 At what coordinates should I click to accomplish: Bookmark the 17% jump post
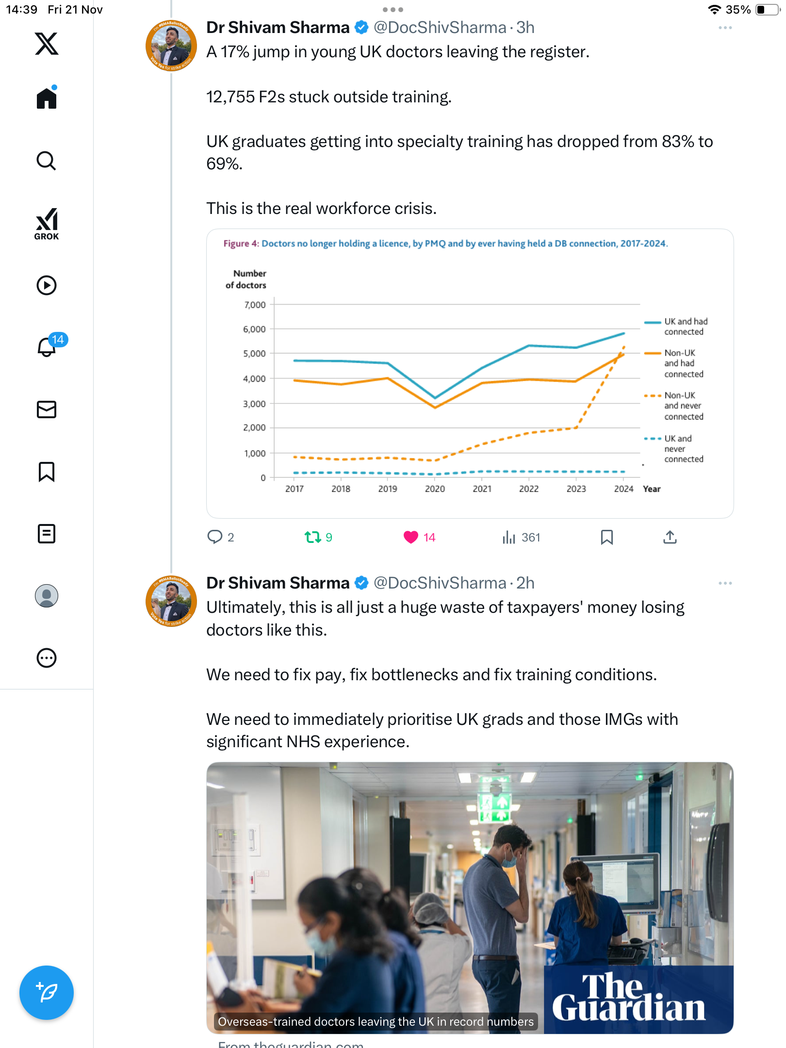tap(606, 537)
